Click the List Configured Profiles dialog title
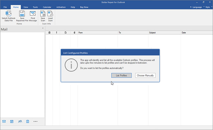Viewport: 213px width, 130px height. (x=76, y=53)
